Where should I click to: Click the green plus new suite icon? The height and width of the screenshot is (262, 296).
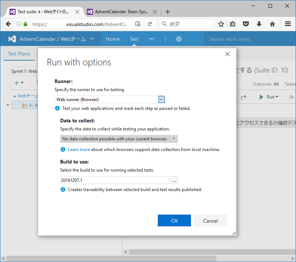point(17,83)
